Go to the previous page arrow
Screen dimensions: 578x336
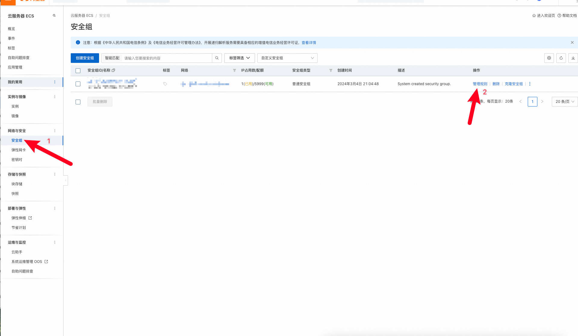[521, 102]
